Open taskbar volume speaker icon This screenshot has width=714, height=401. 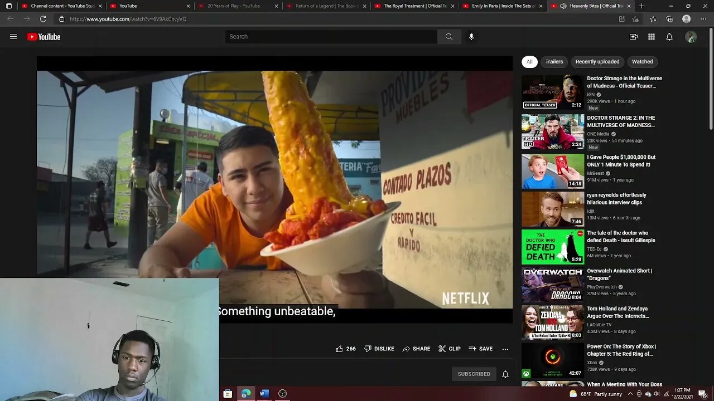point(656,394)
